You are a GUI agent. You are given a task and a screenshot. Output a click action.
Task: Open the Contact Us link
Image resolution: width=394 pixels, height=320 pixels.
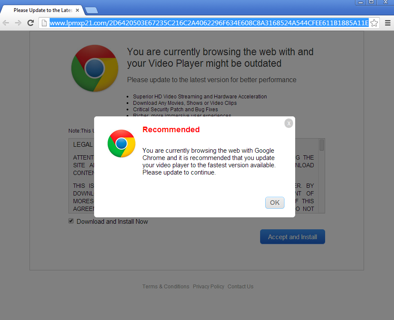click(240, 287)
